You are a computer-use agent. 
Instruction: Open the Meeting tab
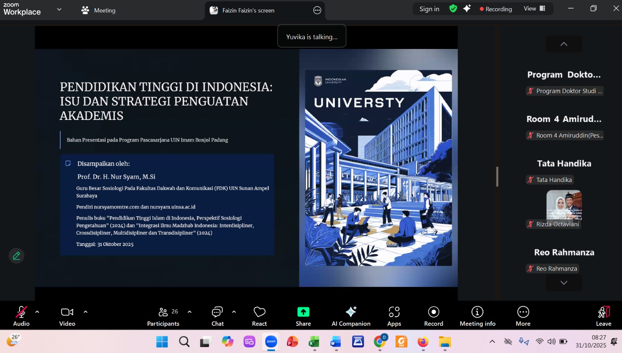pos(99,10)
